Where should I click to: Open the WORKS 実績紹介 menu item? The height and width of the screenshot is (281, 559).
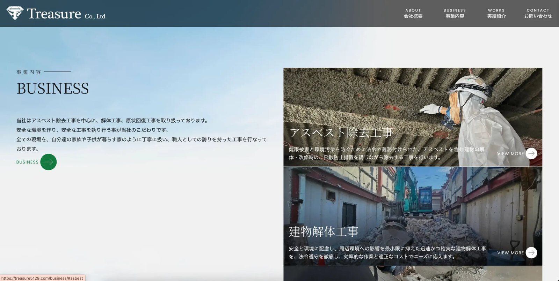click(496, 14)
